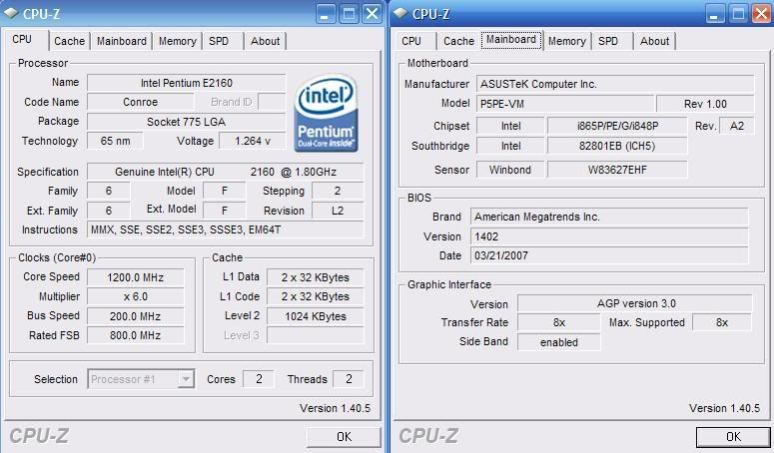The width and height of the screenshot is (774, 453).
Task: Click the L1 Code cache value
Action: pyautogui.click(x=315, y=296)
